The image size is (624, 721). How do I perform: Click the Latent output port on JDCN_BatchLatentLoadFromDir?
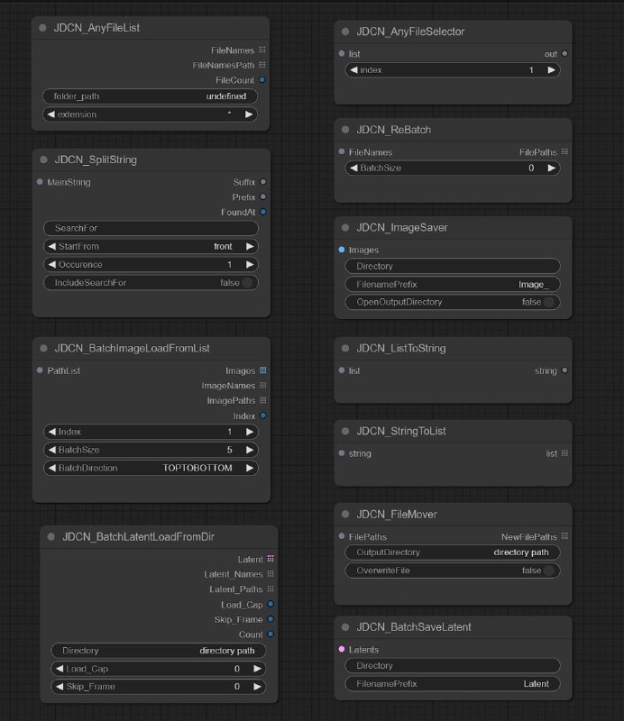pos(271,559)
